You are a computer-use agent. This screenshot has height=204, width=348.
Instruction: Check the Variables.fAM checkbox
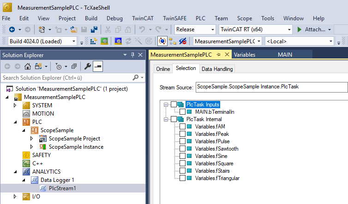coord(182,127)
